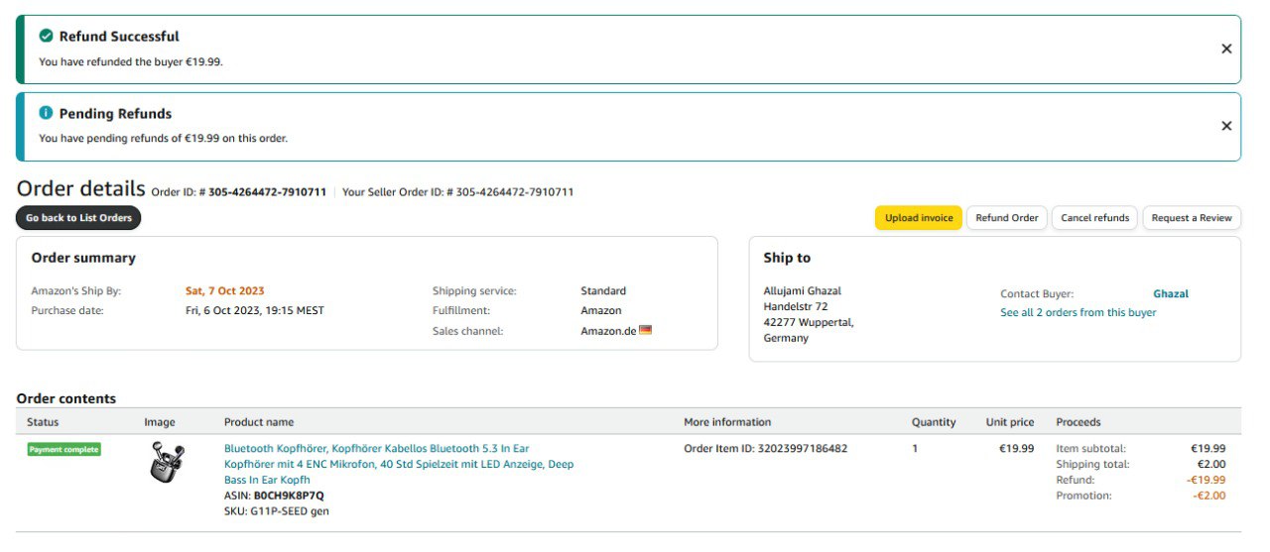Click the German flag beside Amazon.de
Viewport: 1270px width, 552px height.
tap(646, 330)
